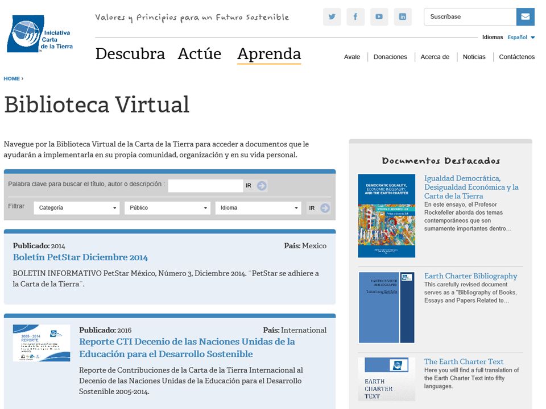The width and height of the screenshot is (546, 409).
Task: Click the keyword search IR arrow button
Action: [x=262, y=186]
